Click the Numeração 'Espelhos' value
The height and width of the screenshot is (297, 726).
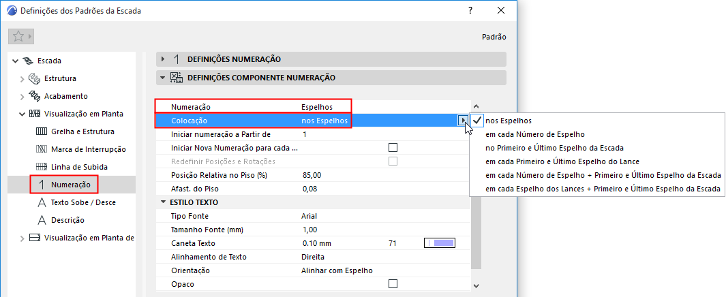coord(317,107)
